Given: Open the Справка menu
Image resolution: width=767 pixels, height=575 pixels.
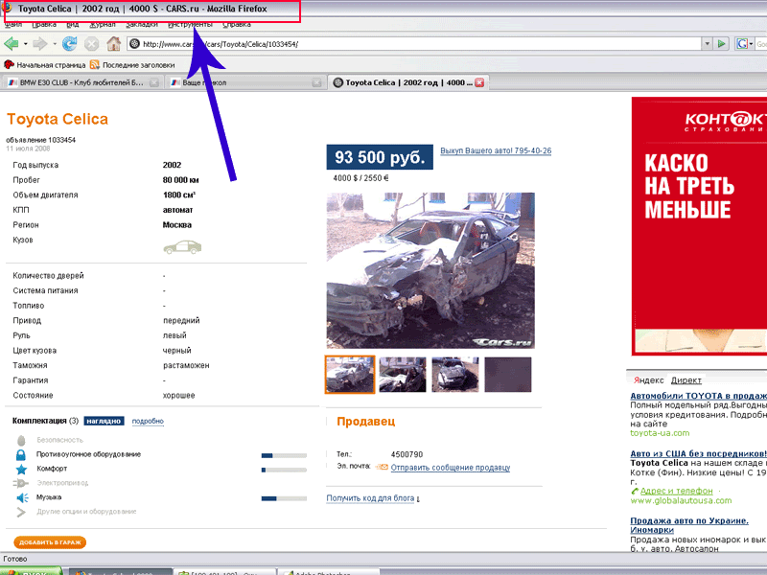Looking at the screenshot, I should tap(237, 25).
